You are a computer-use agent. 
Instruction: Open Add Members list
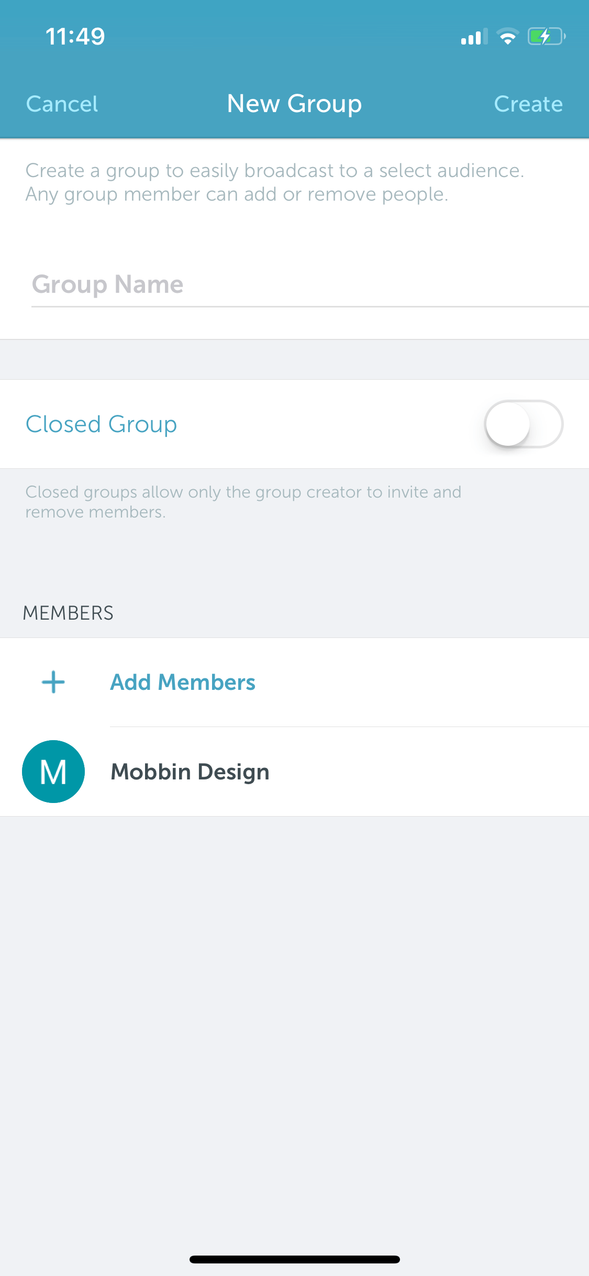point(183,682)
